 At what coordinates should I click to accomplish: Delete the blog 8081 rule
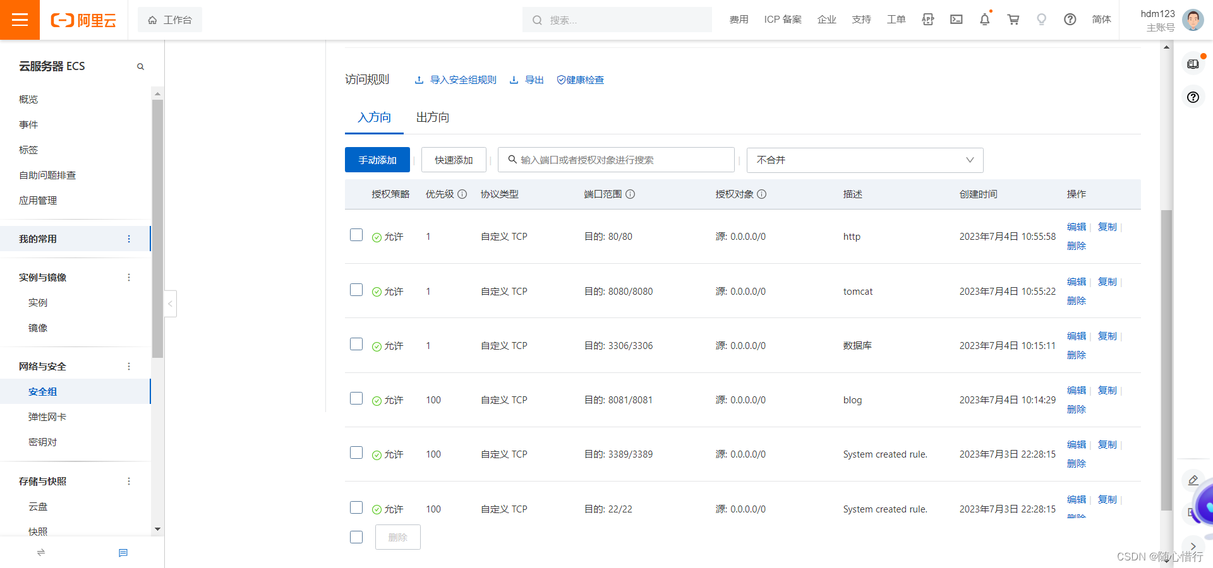[1077, 409]
